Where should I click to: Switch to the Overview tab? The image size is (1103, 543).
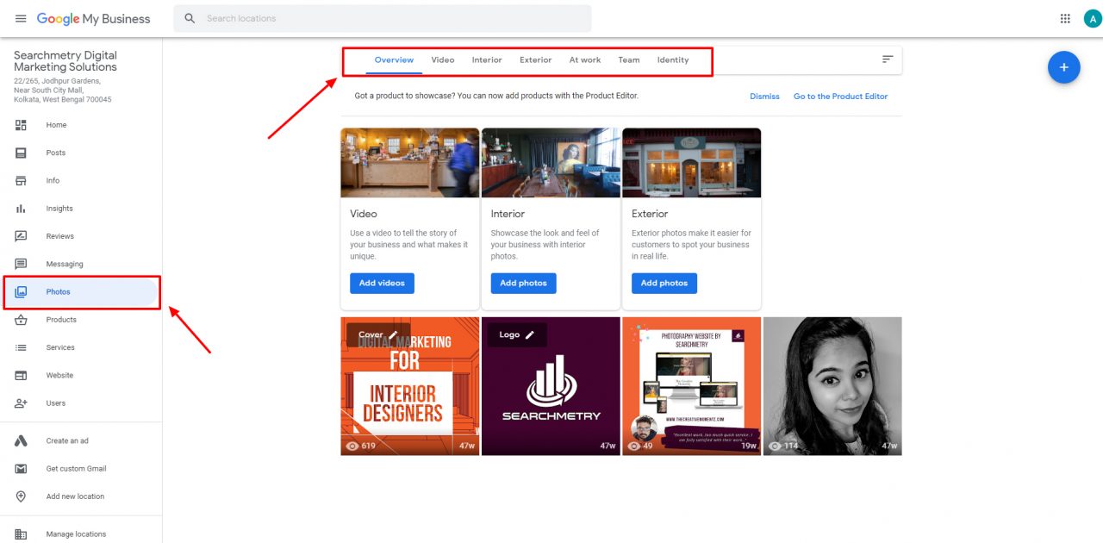coord(394,60)
